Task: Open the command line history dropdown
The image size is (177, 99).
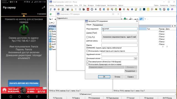Action: [175, 94]
